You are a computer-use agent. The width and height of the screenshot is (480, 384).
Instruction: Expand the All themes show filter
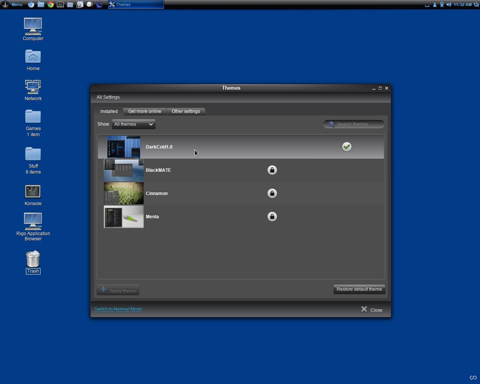[133, 124]
